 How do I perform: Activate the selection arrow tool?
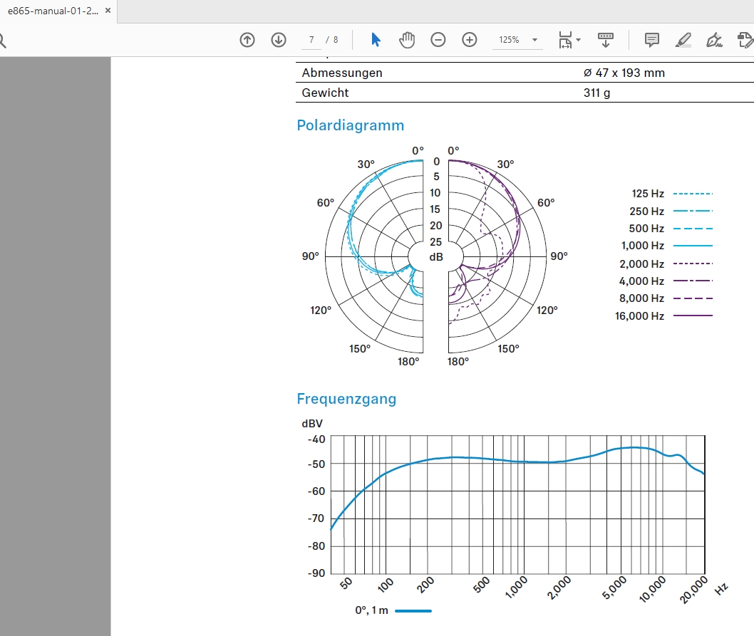pyautogui.click(x=376, y=40)
